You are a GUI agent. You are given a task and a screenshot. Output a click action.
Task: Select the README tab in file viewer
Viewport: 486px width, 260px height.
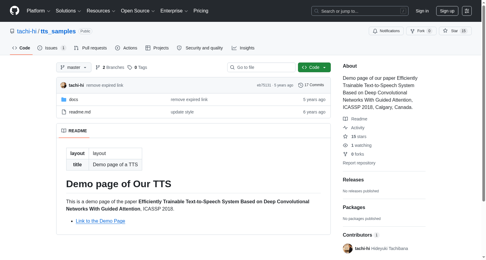coord(74,131)
